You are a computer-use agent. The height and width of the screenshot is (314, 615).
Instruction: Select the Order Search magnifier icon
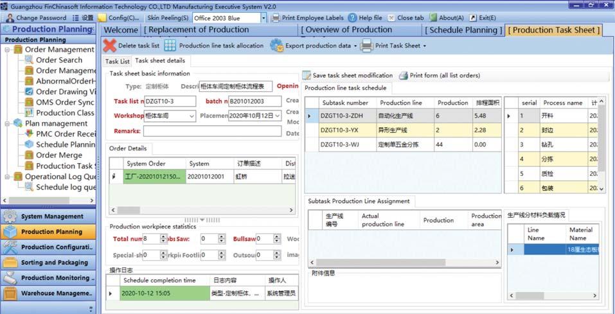click(x=29, y=60)
